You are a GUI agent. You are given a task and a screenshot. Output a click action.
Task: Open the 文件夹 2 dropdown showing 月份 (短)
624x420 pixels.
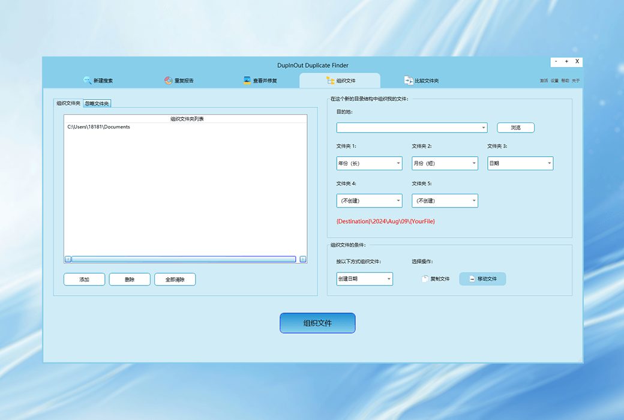(x=445, y=163)
